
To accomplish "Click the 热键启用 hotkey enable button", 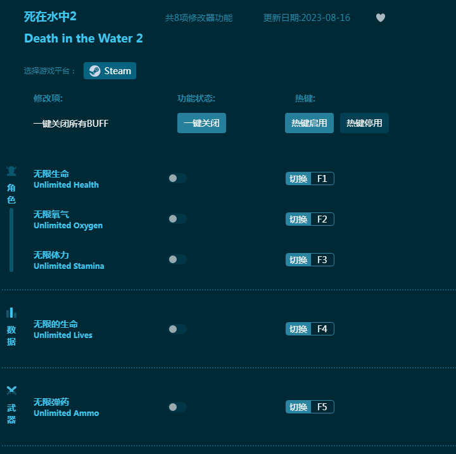I will 309,123.
